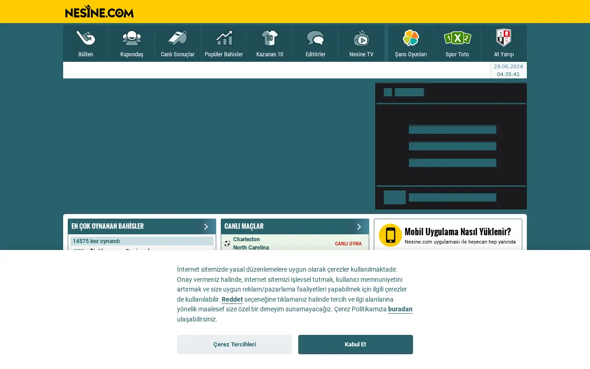This screenshot has height=369, width=590.
Task: Click the Reddet link in cookie notice
Action: [x=232, y=299]
